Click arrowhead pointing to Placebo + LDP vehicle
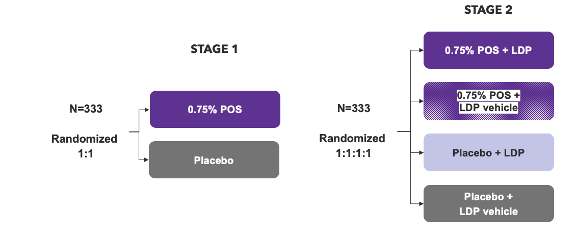577x240 pixels. pos(419,203)
